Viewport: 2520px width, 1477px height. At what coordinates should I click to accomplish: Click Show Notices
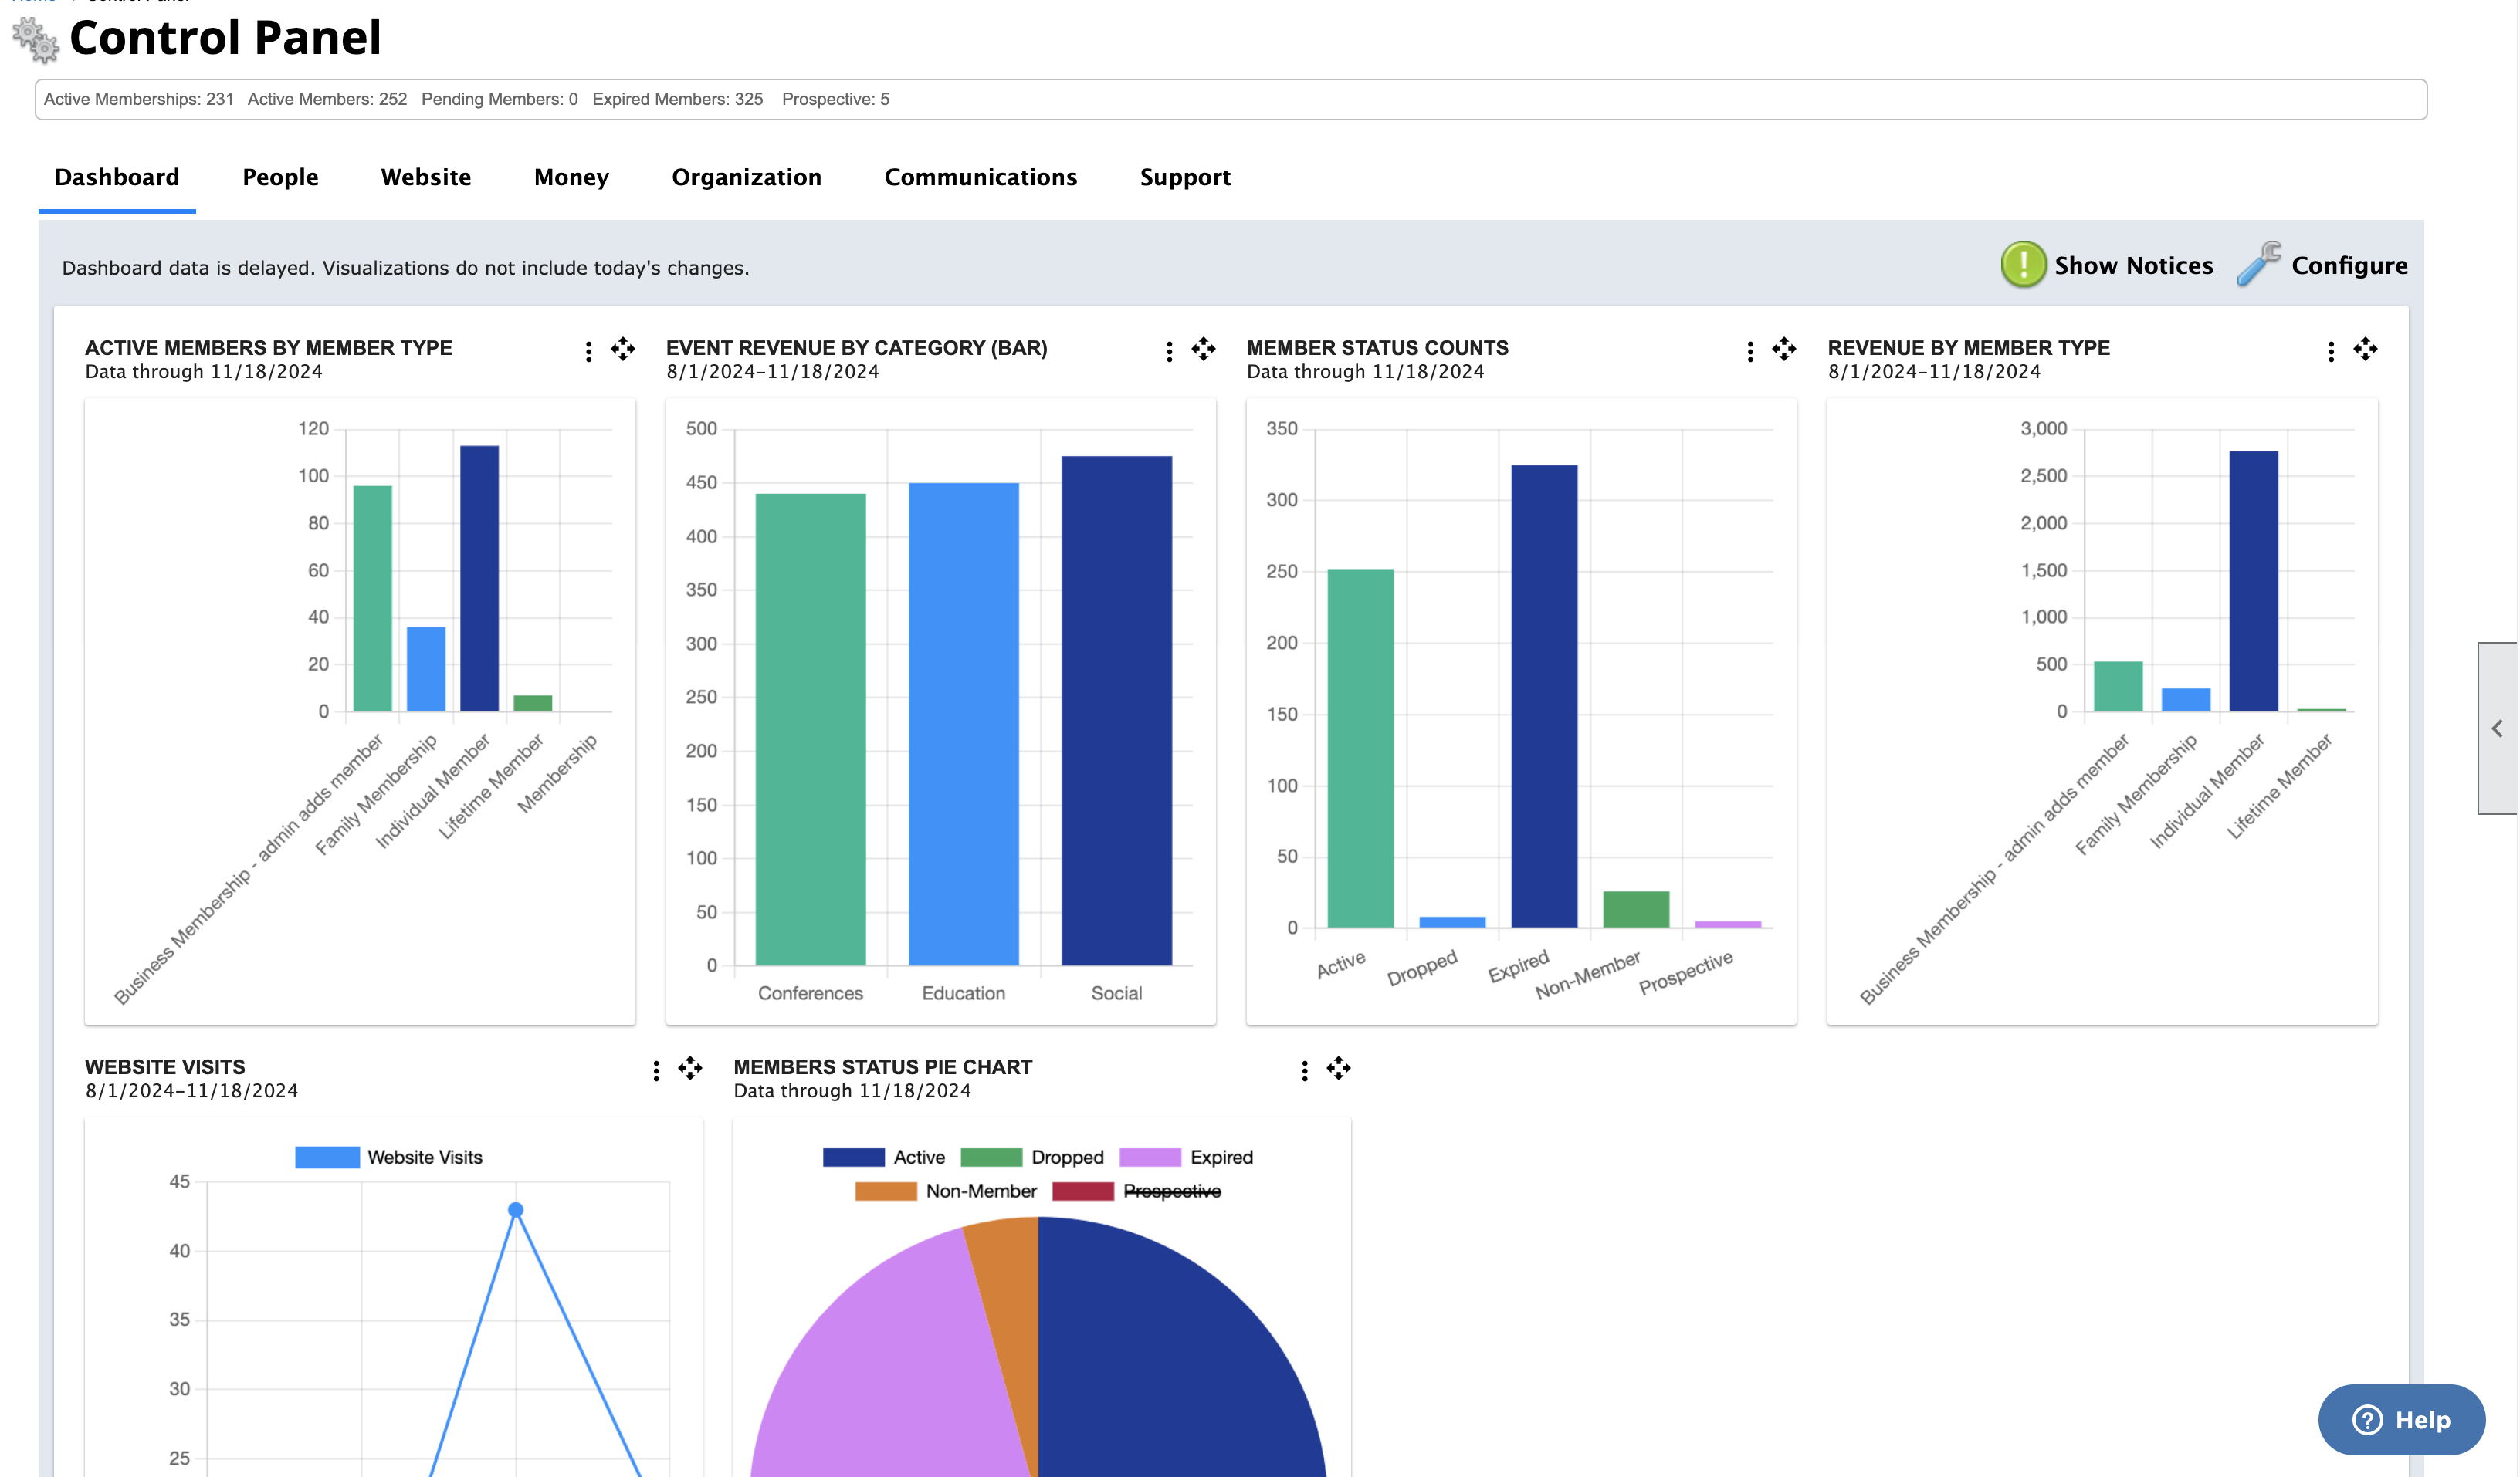point(2134,265)
